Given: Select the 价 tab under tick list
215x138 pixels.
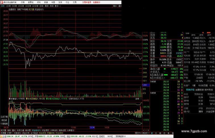Looking at the screenshot, I should [x=156, y=133].
